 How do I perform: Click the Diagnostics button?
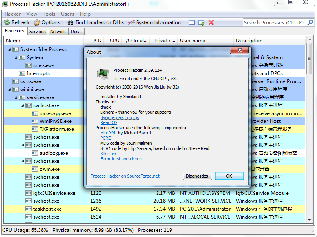click(x=197, y=176)
